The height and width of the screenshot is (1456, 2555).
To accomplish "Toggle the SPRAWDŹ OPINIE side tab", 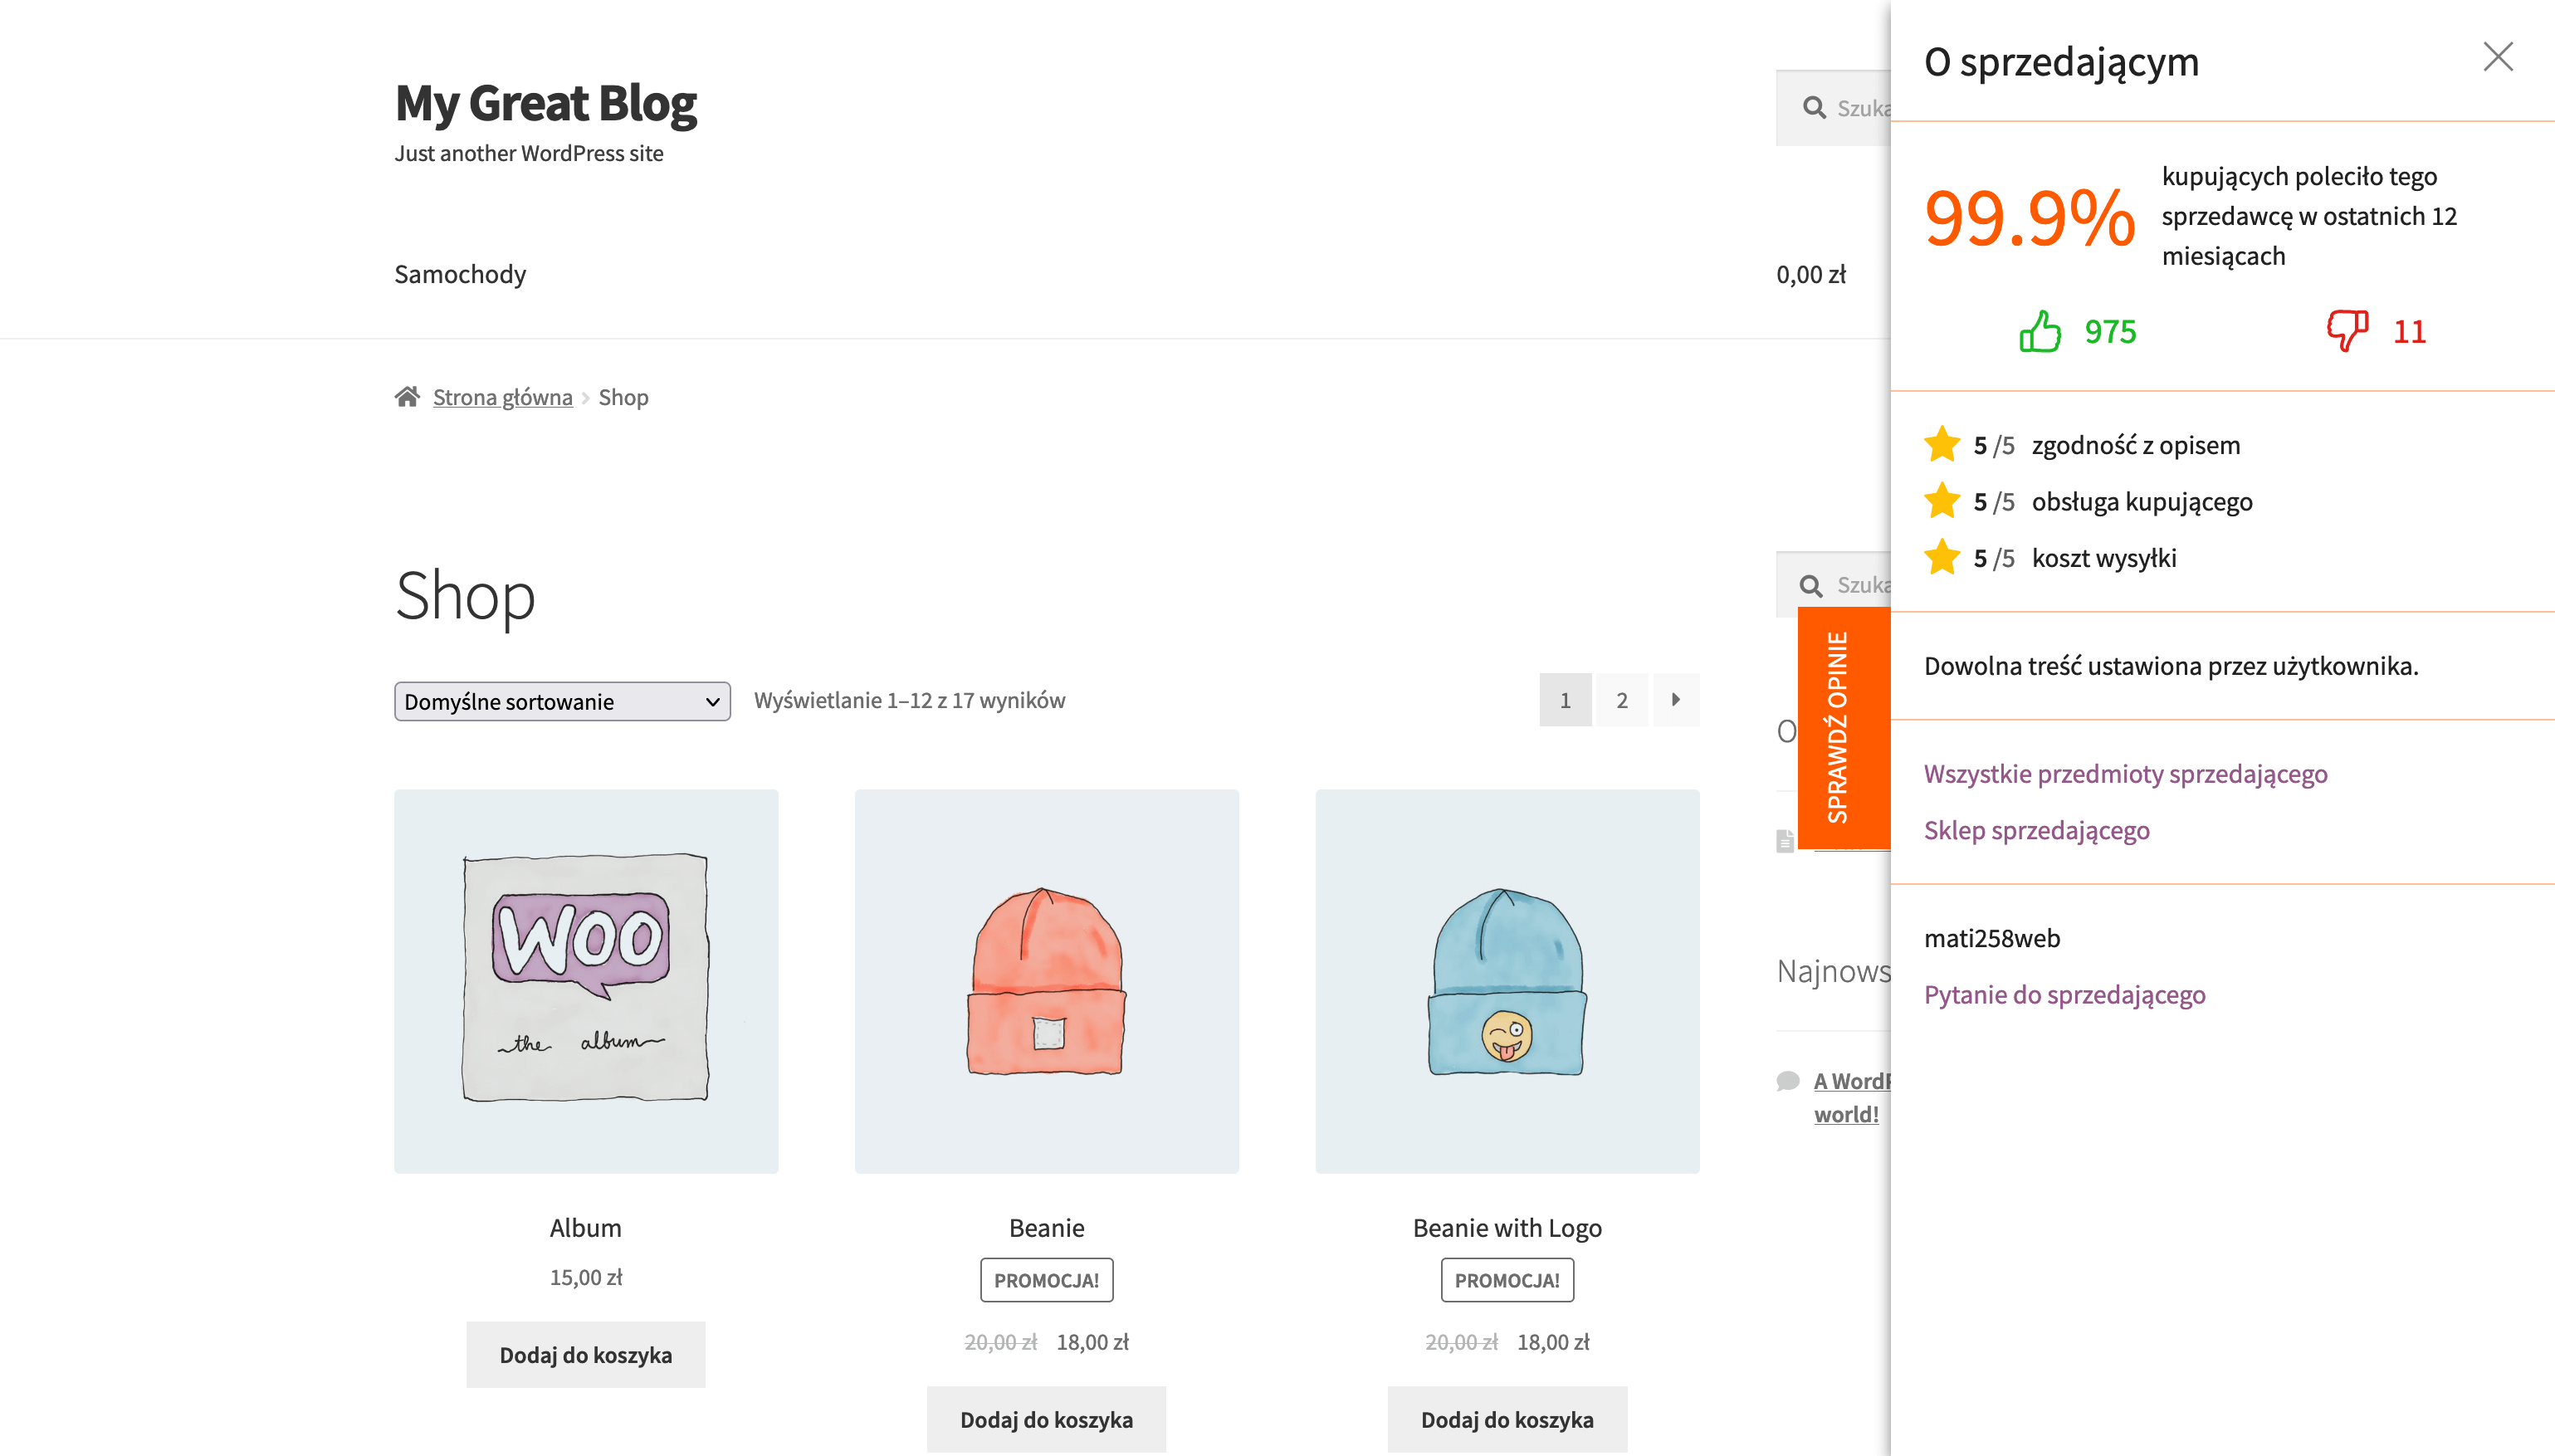I will [1842, 728].
